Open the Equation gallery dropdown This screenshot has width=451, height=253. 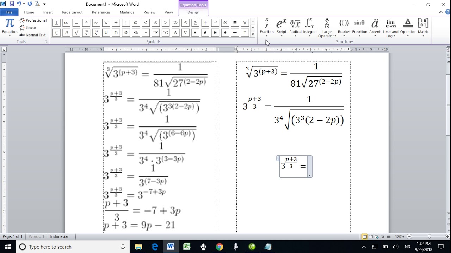click(10, 27)
